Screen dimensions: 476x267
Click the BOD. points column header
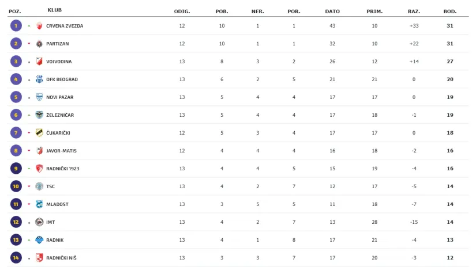pos(449,12)
